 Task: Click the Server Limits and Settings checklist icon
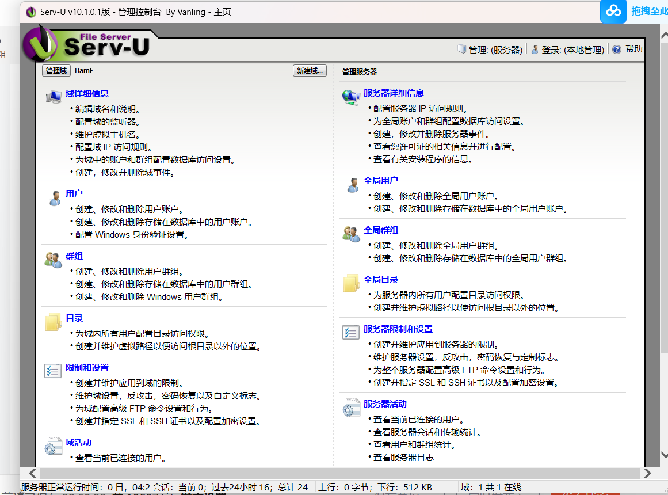(351, 332)
